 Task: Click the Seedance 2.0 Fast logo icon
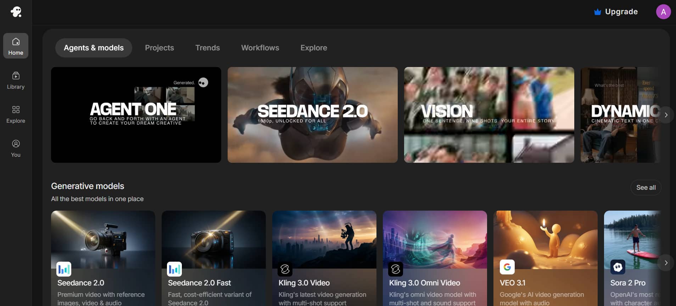tap(174, 269)
